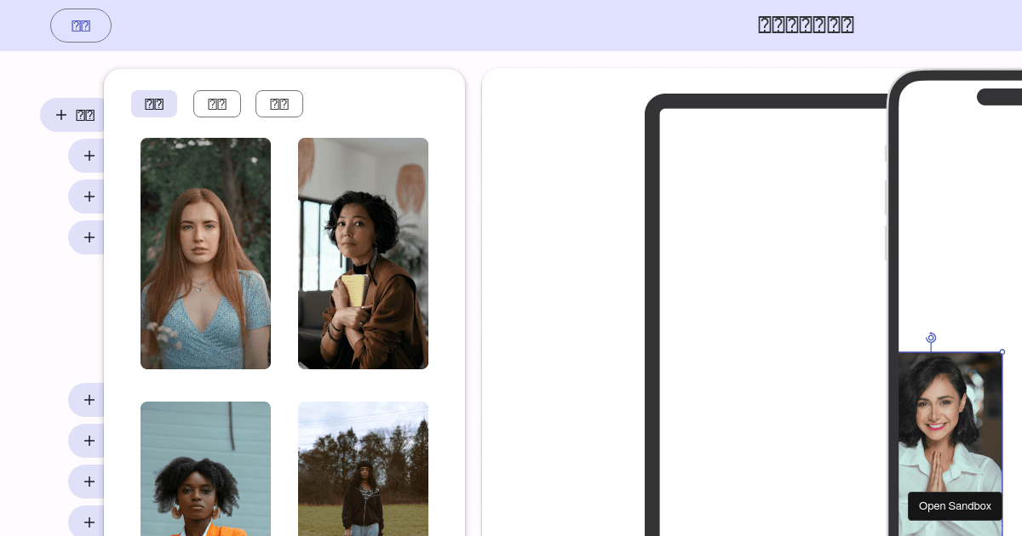Click the labeled plus button atop the sidebar

[x=74, y=115]
